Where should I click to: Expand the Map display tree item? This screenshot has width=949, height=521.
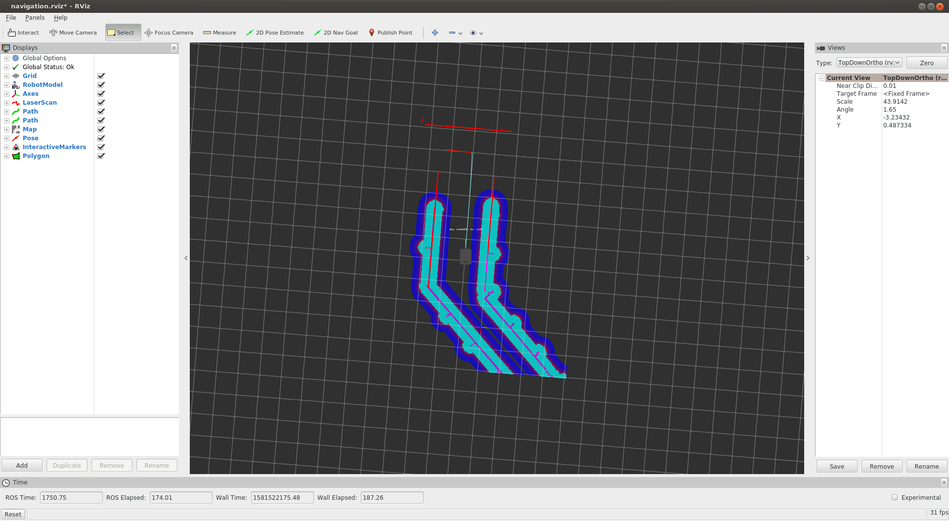6,129
